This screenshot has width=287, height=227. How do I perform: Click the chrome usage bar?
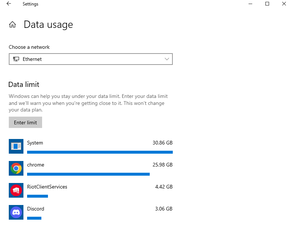click(x=88, y=174)
